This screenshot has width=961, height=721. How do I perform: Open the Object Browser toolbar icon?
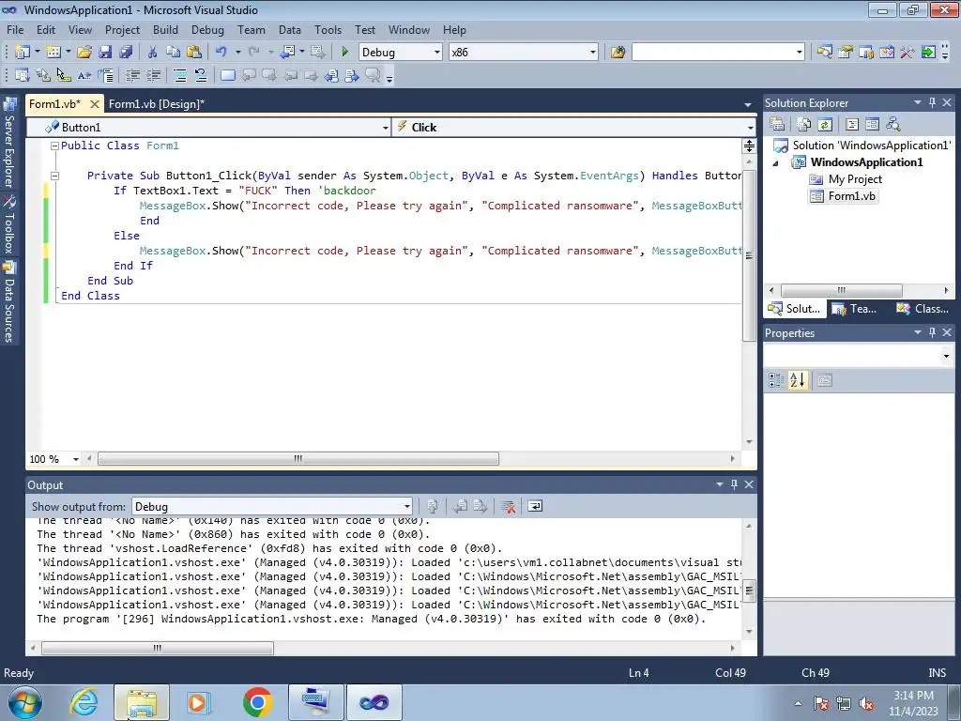(x=887, y=53)
